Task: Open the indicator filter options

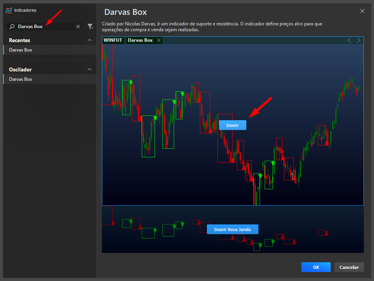Action: (x=90, y=26)
